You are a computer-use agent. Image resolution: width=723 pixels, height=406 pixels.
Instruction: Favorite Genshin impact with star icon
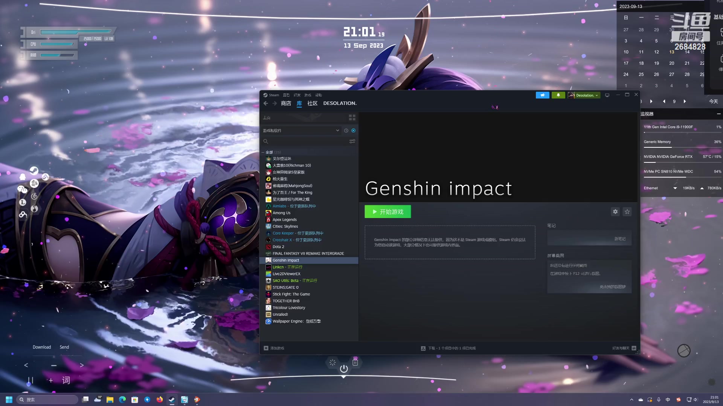(x=627, y=212)
